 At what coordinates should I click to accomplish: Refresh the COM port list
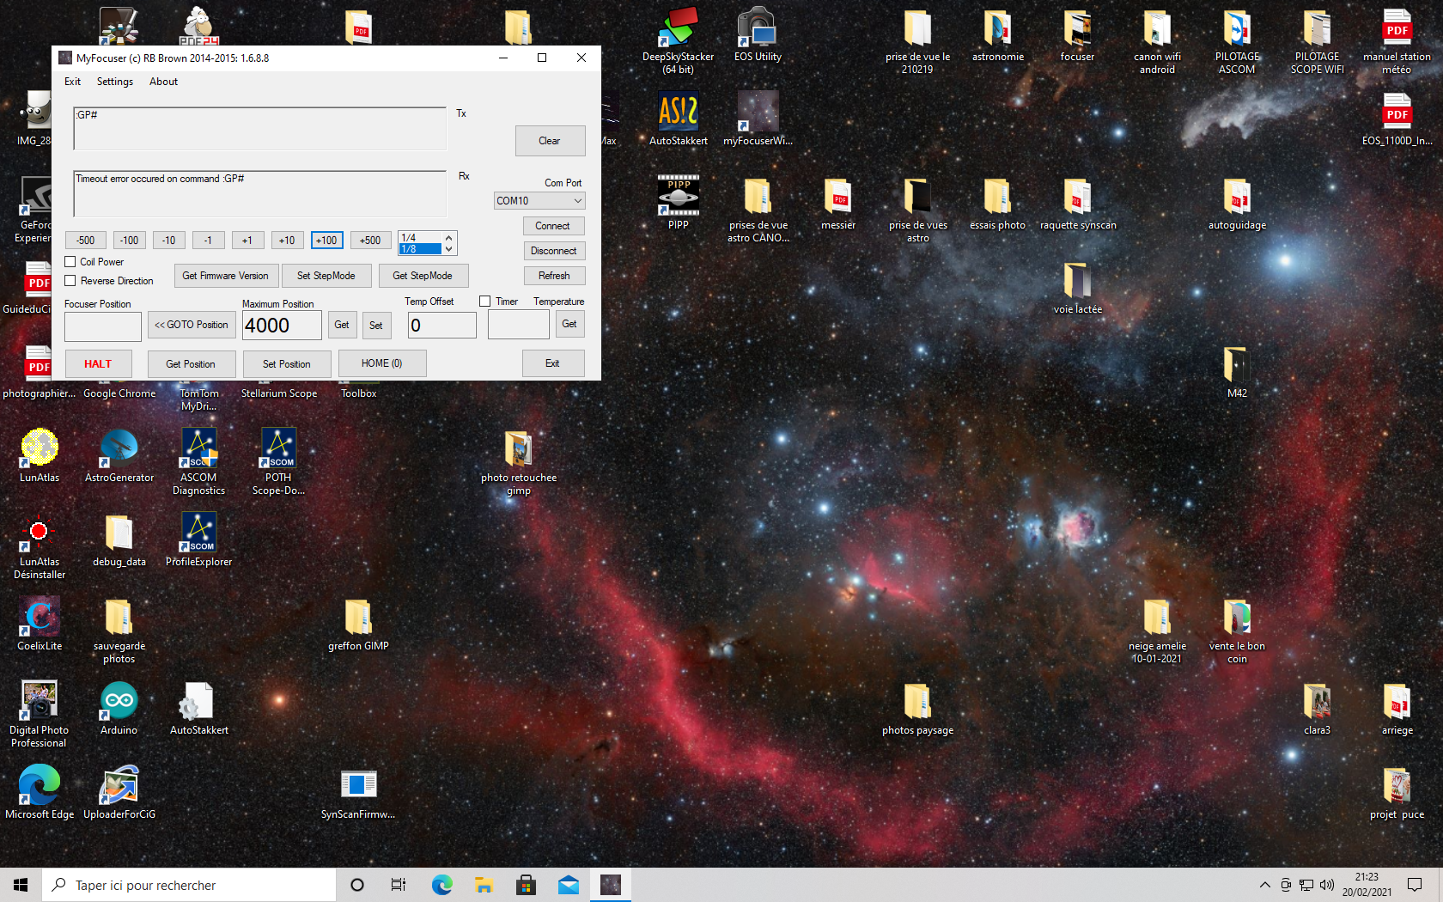554,276
